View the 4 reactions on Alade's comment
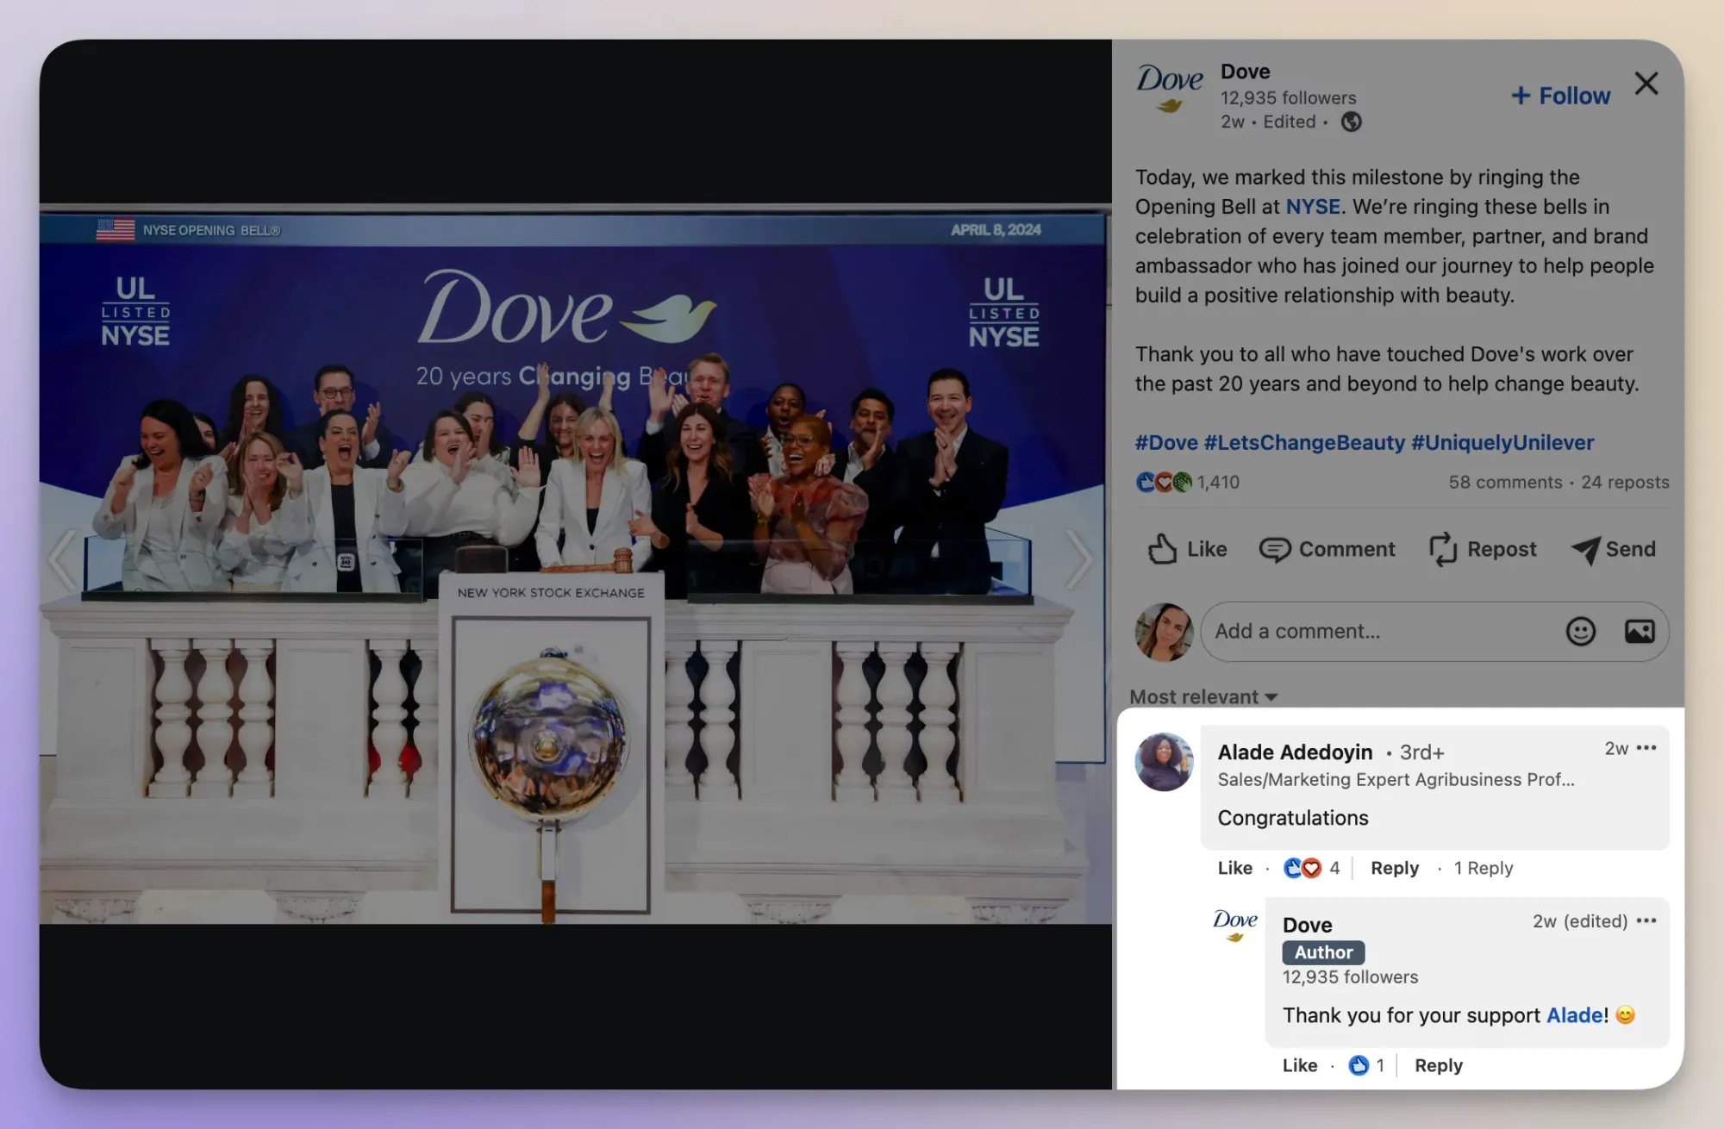The height and width of the screenshot is (1129, 1724). [1311, 868]
